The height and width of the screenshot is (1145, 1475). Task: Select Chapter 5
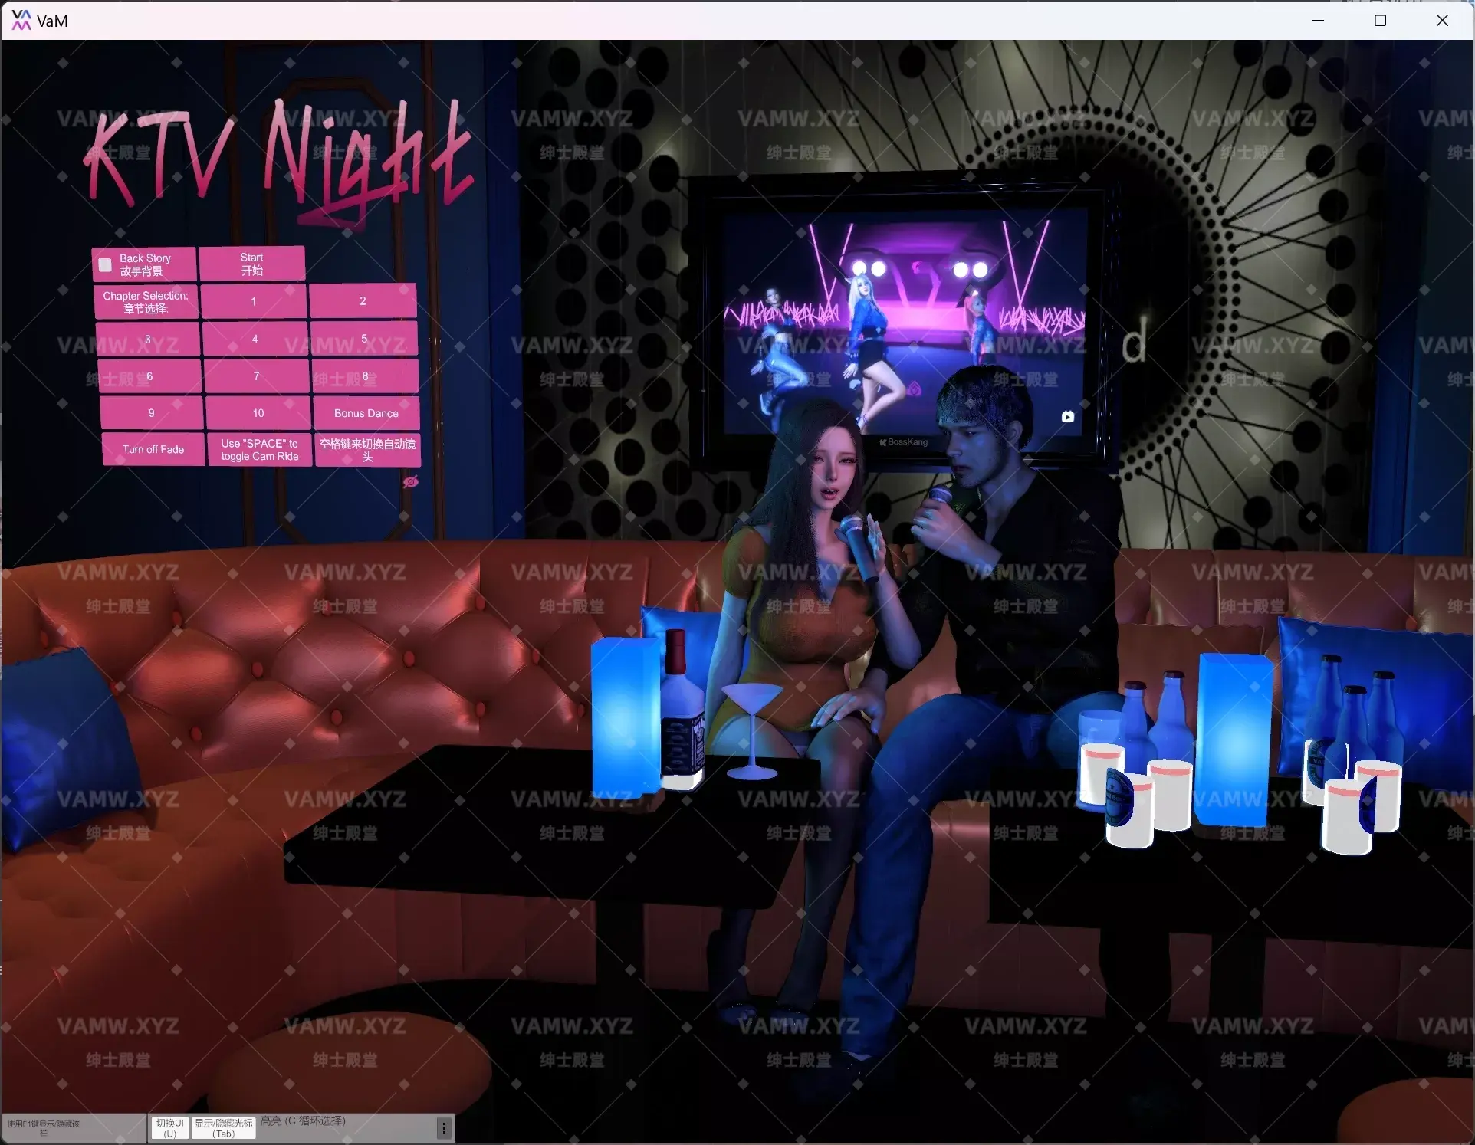pos(363,338)
